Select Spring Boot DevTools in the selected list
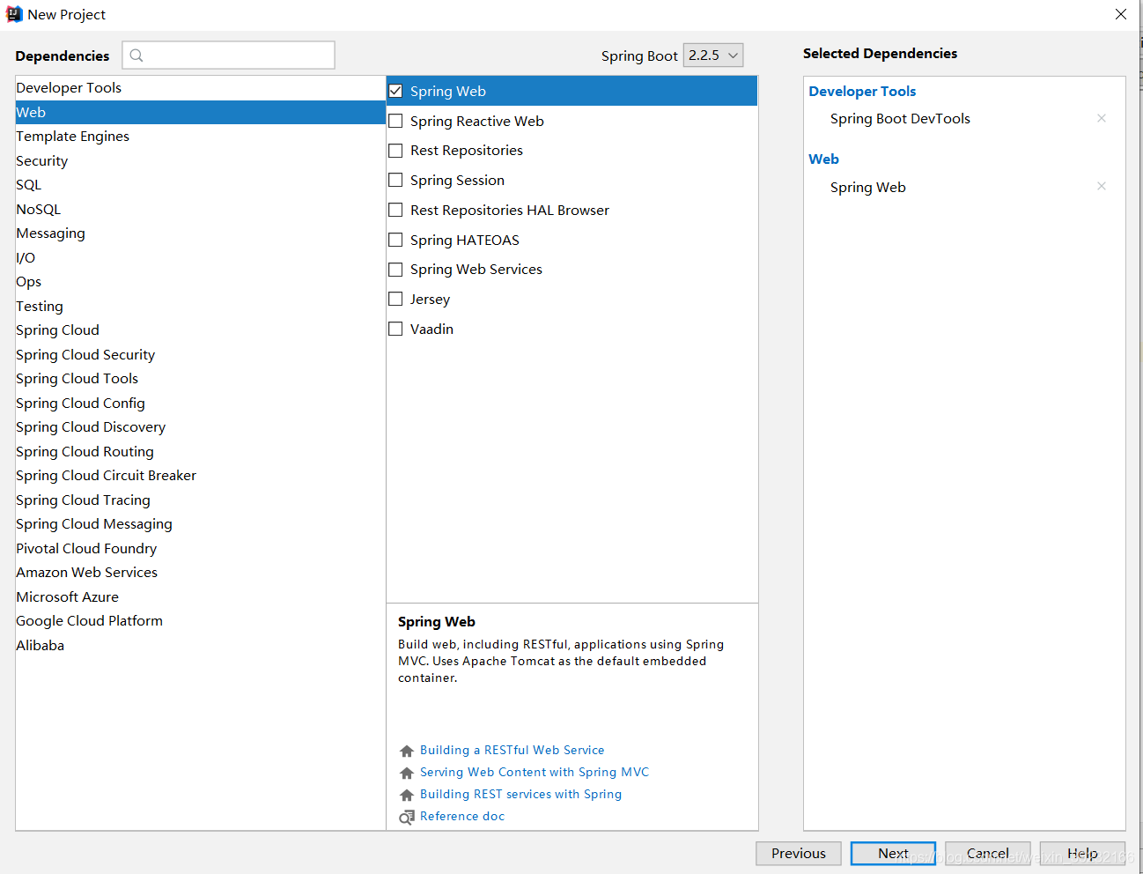1143x874 pixels. coord(900,119)
